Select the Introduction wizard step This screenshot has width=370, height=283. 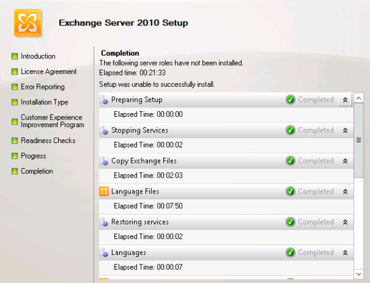(x=38, y=56)
